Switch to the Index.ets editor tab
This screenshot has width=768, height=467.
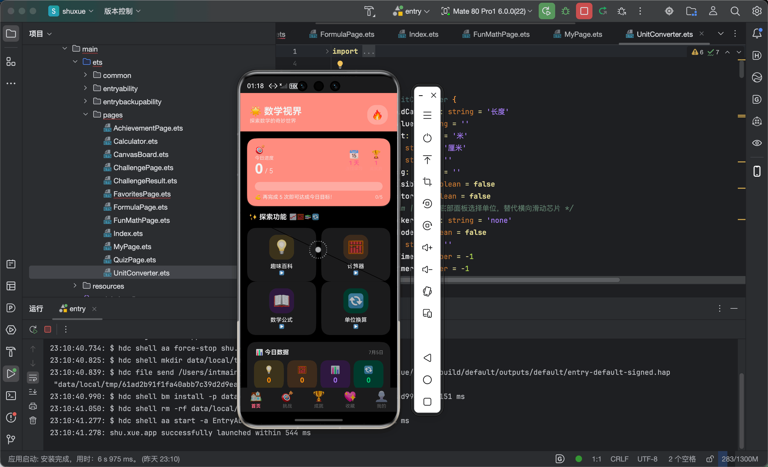[x=418, y=34]
